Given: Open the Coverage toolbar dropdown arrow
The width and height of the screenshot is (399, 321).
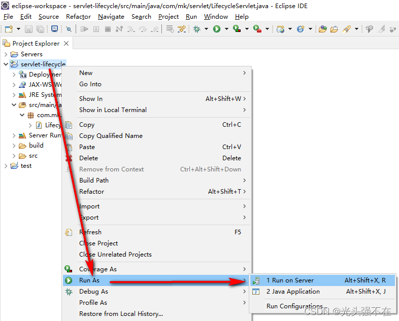Looking at the screenshot, I should (247, 29).
